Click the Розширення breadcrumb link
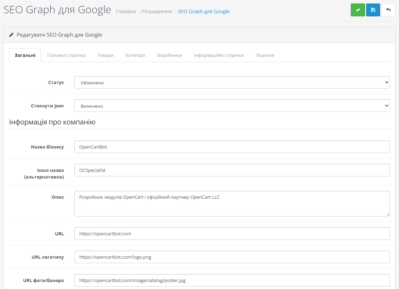This screenshot has width=399, height=289. 157,12
